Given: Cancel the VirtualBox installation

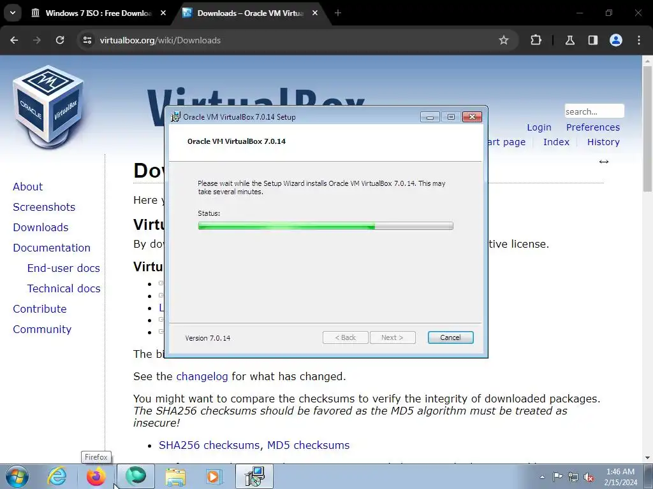Looking at the screenshot, I should pyautogui.click(x=451, y=337).
